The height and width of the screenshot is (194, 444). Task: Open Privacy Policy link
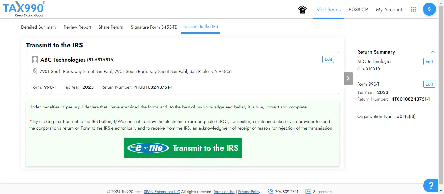pos(249,192)
